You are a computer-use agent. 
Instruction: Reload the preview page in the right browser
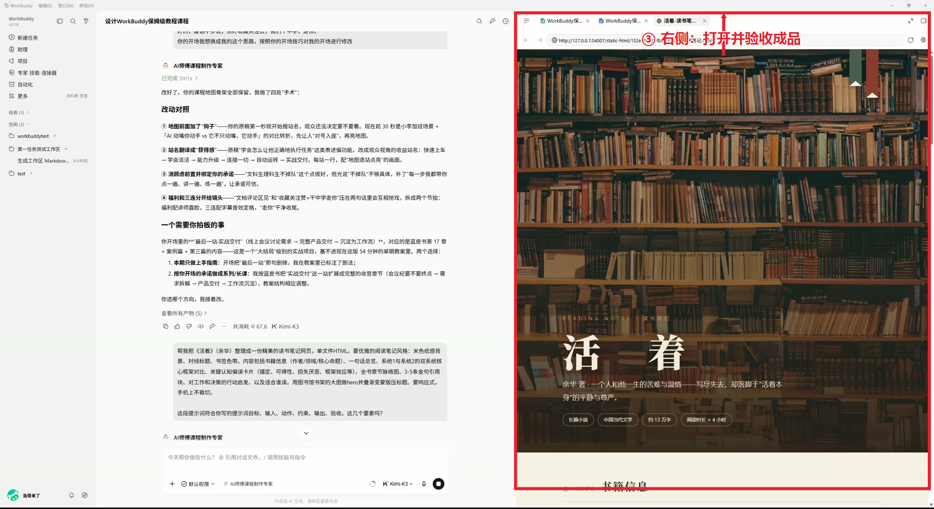(x=911, y=40)
